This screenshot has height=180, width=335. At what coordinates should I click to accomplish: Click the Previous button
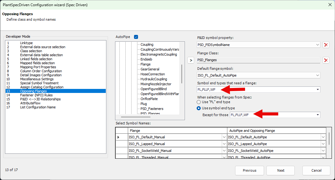(x=249, y=170)
